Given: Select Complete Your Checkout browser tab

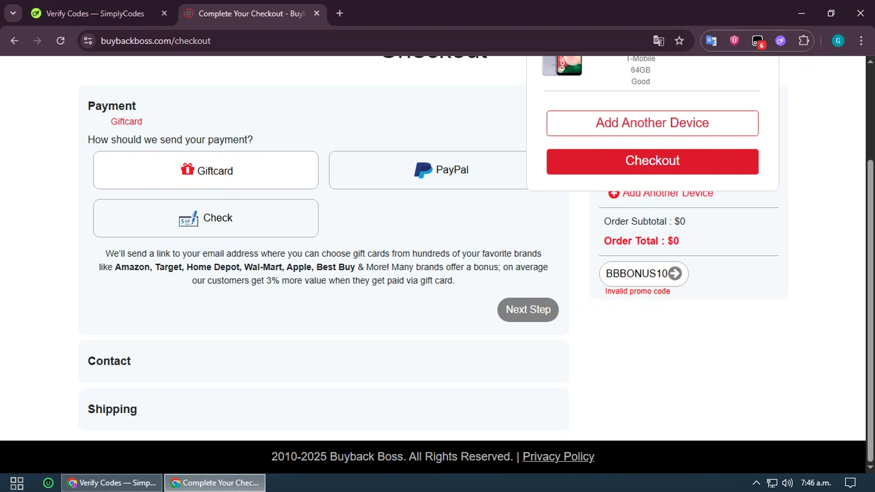Looking at the screenshot, I should point(251,13).
